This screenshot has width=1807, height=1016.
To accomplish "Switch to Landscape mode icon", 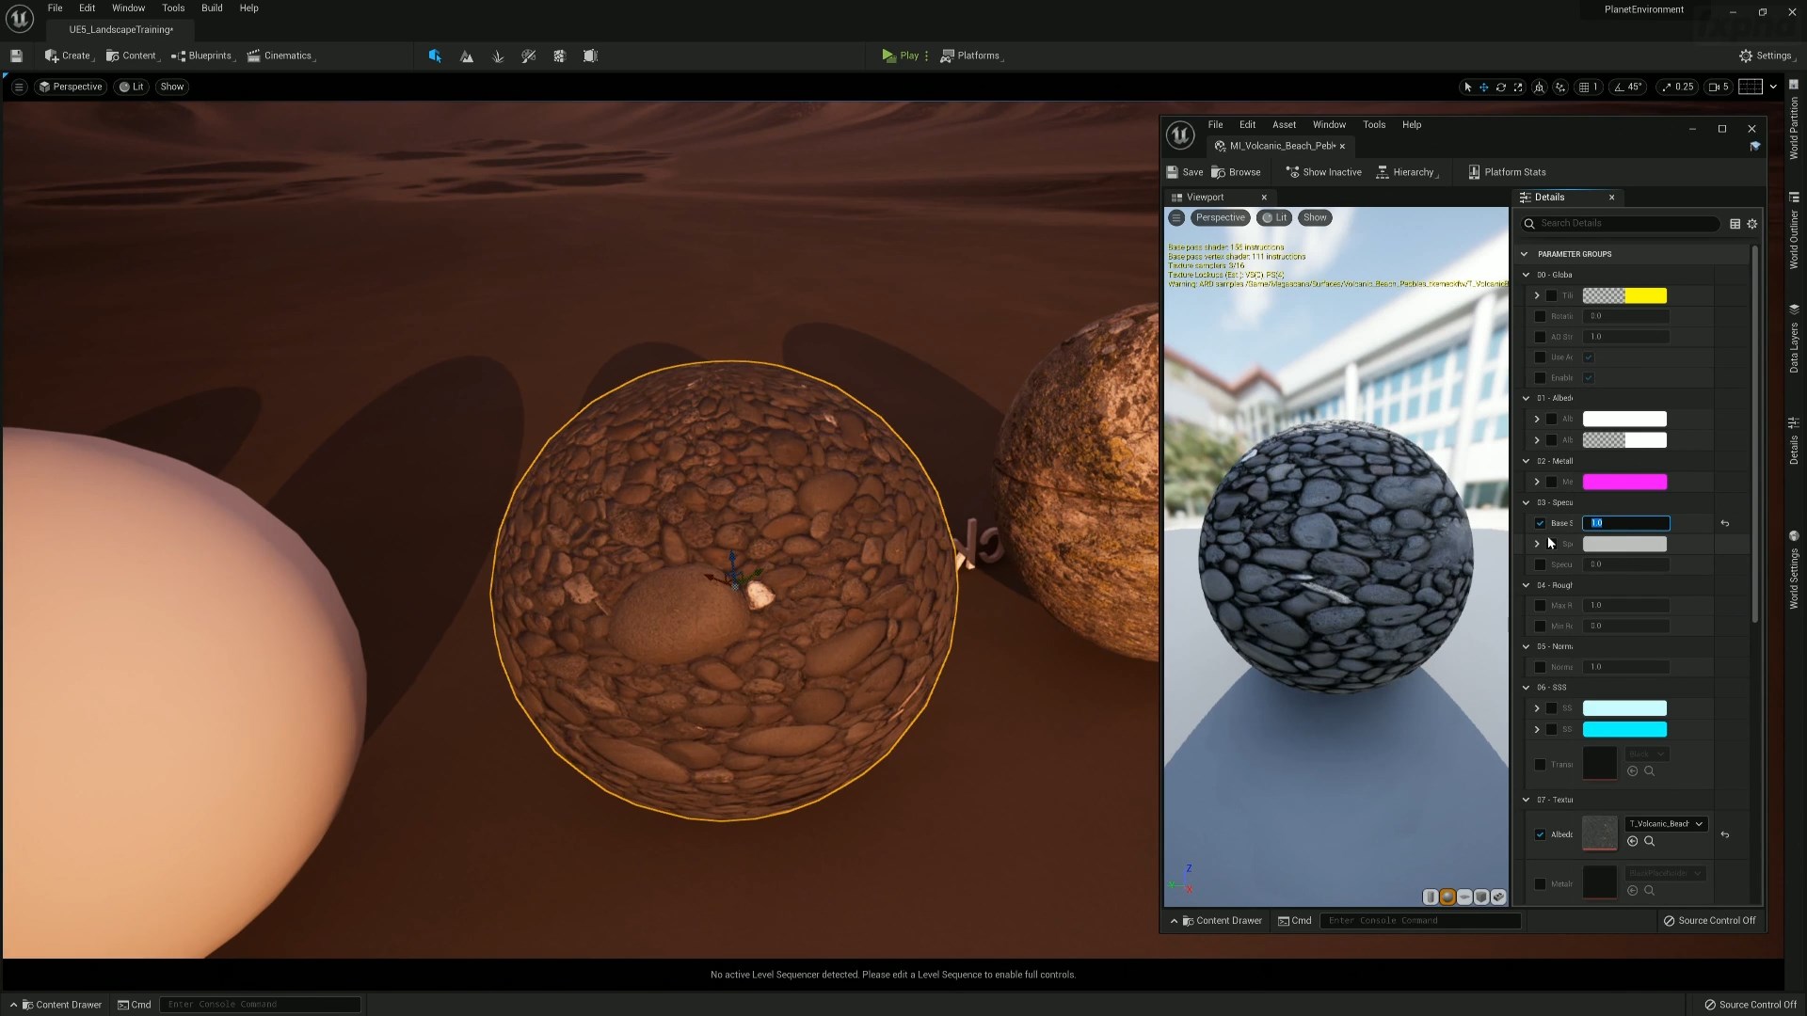I will pyautogui.click(x=466, y=56).
